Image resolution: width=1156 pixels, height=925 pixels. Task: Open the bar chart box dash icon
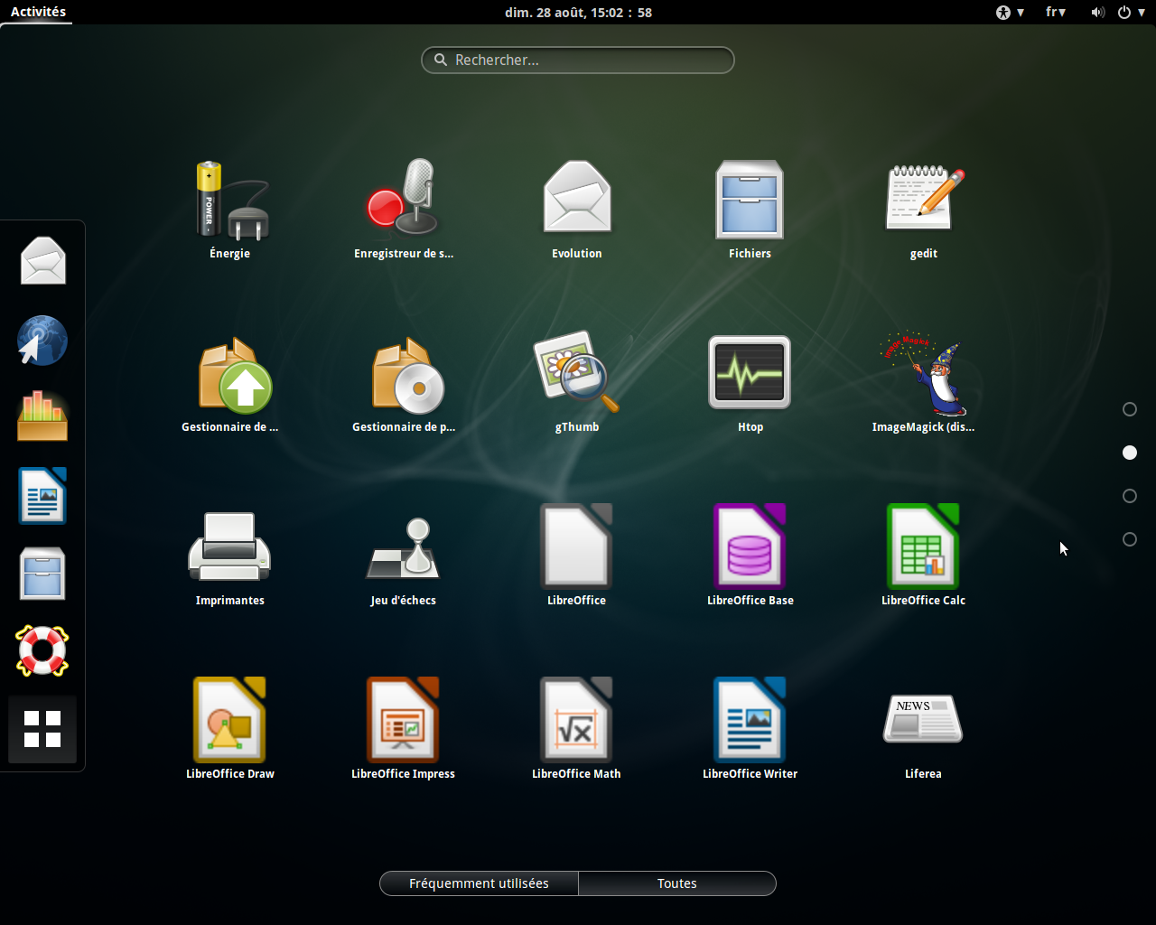pyautogui.click(x=42, y=417)
